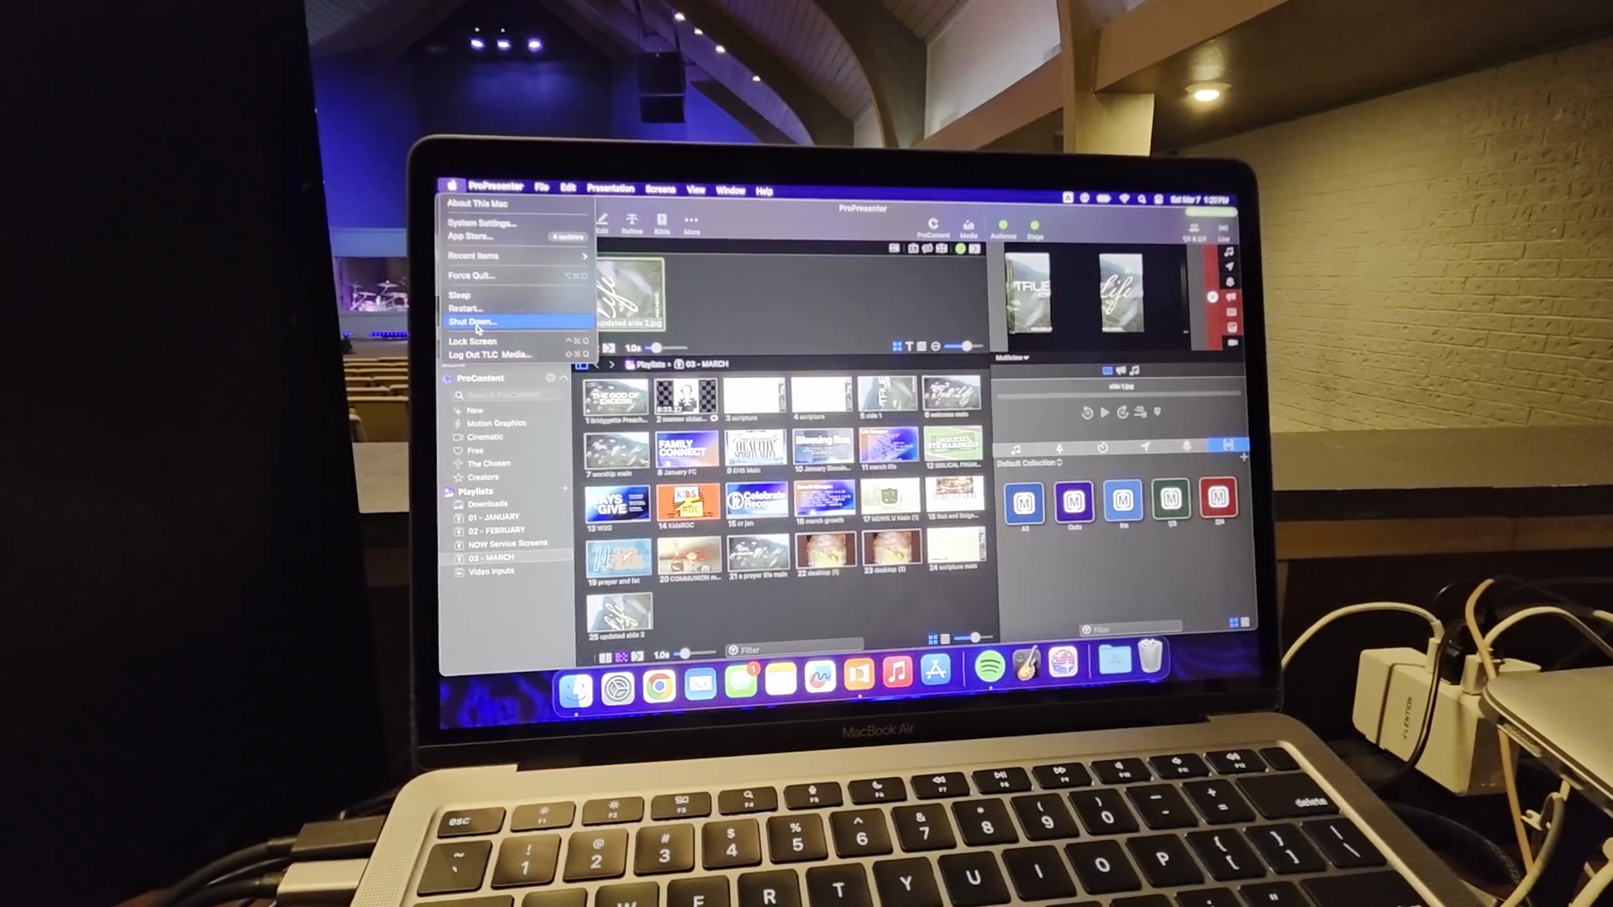Expand the Multiview dropdown
Screen dimensions: 1613x907
[1011, 358]
